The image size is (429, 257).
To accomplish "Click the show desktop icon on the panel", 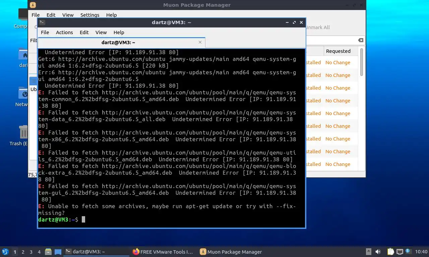I will tap(58, 252).
